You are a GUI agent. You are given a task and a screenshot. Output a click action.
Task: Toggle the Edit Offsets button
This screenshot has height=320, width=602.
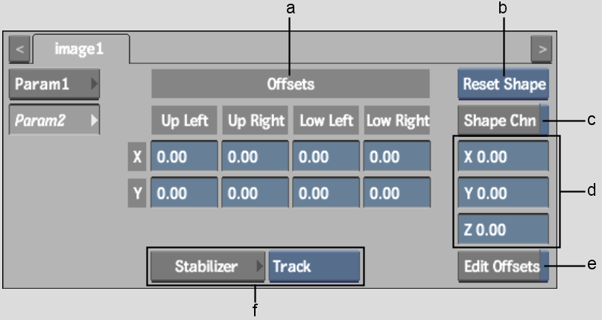[x=503, y=266]
